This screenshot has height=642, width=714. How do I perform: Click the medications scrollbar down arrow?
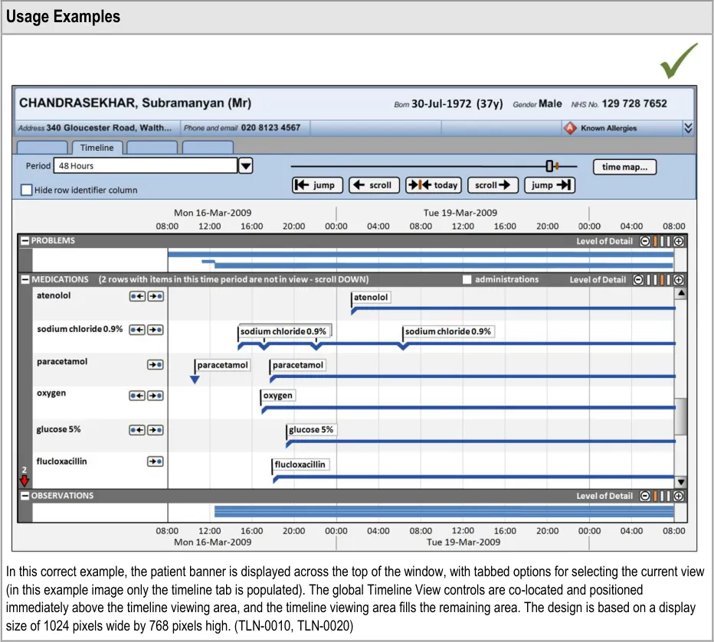pos(680,481)
